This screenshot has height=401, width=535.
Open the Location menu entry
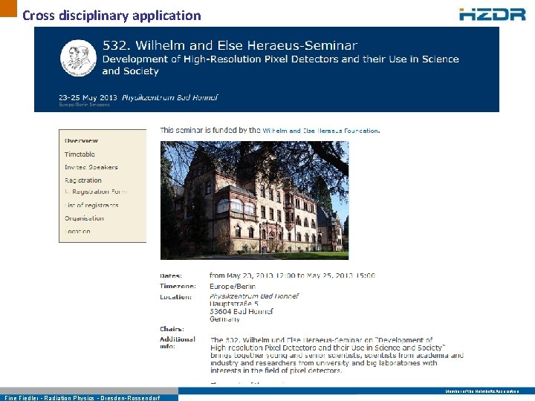(77, 231)
